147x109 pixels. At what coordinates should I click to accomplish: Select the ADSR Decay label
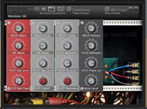click(x=43, y=36)
